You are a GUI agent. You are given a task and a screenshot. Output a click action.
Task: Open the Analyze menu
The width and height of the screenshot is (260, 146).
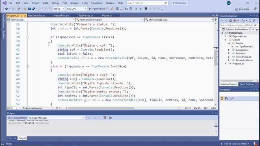74,3
